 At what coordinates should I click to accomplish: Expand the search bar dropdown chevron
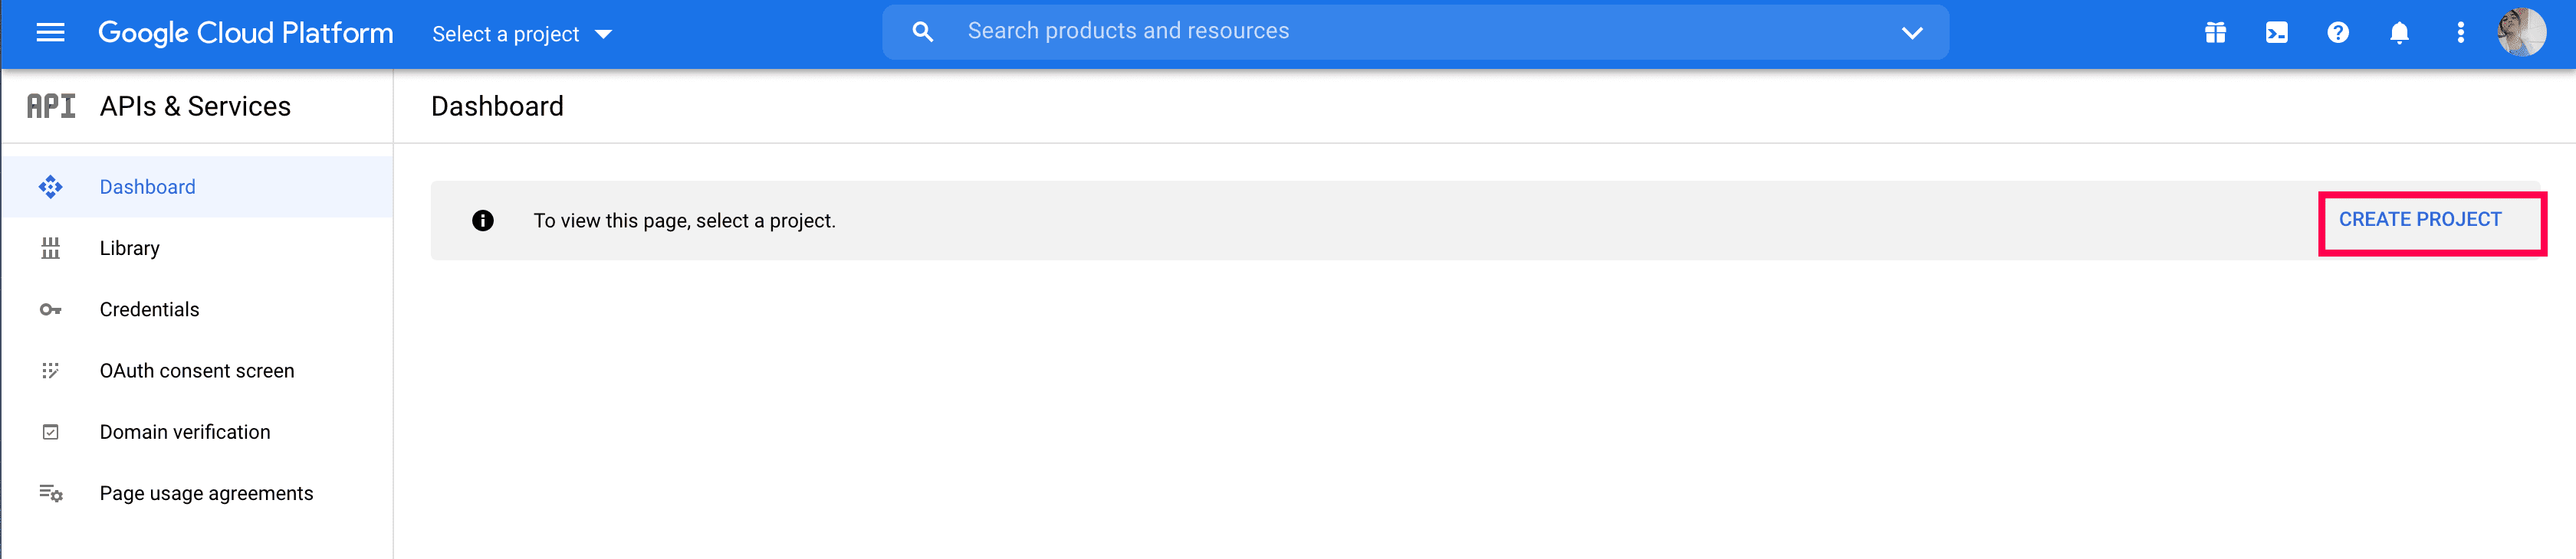pyautogui.click(x=1911, y=33)
